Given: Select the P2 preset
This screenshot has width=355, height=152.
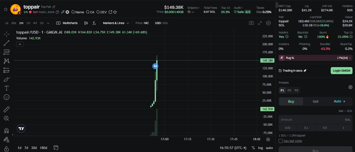Looking at the screenshot, I should [x=289, y=90].
